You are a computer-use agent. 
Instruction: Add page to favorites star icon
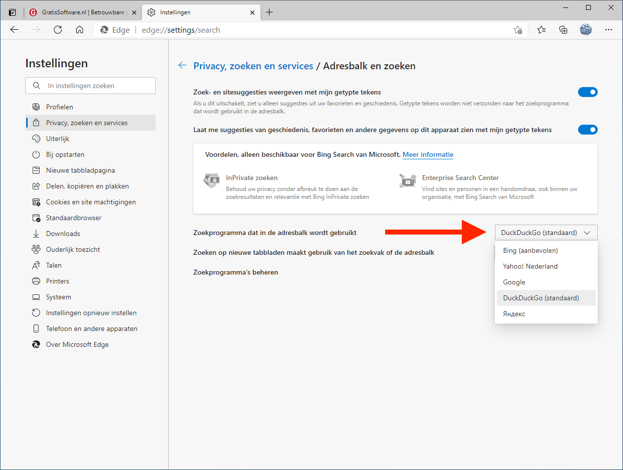pos(518,30)
